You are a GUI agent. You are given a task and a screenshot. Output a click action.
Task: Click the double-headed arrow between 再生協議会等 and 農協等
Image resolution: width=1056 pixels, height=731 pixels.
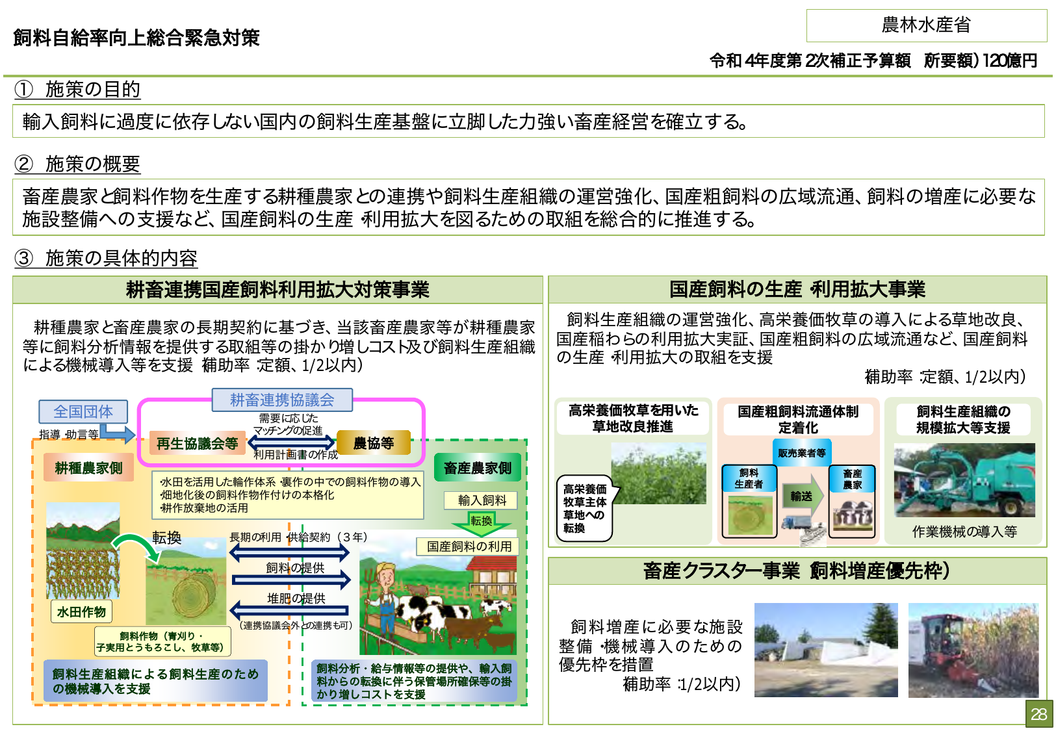coord(290,443)
